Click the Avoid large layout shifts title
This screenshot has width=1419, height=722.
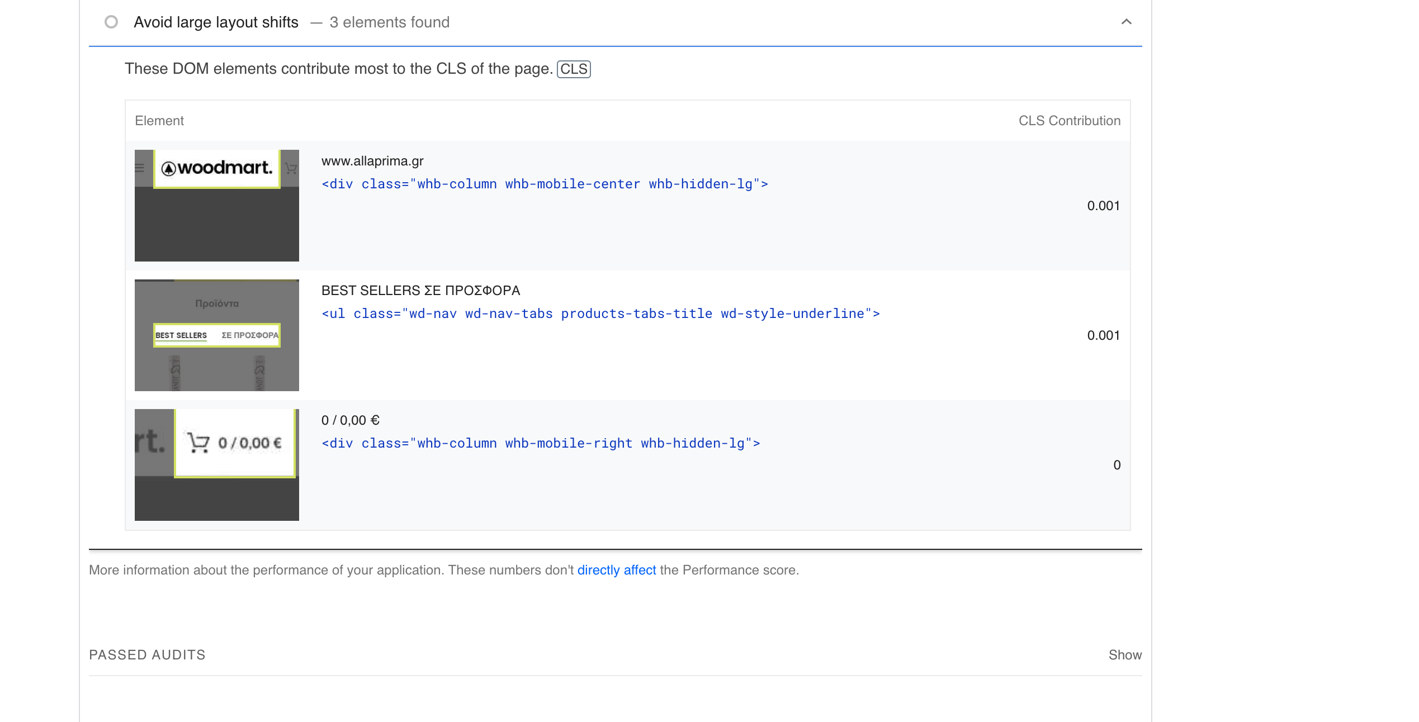pyautogui.click(x=216, y=22)
